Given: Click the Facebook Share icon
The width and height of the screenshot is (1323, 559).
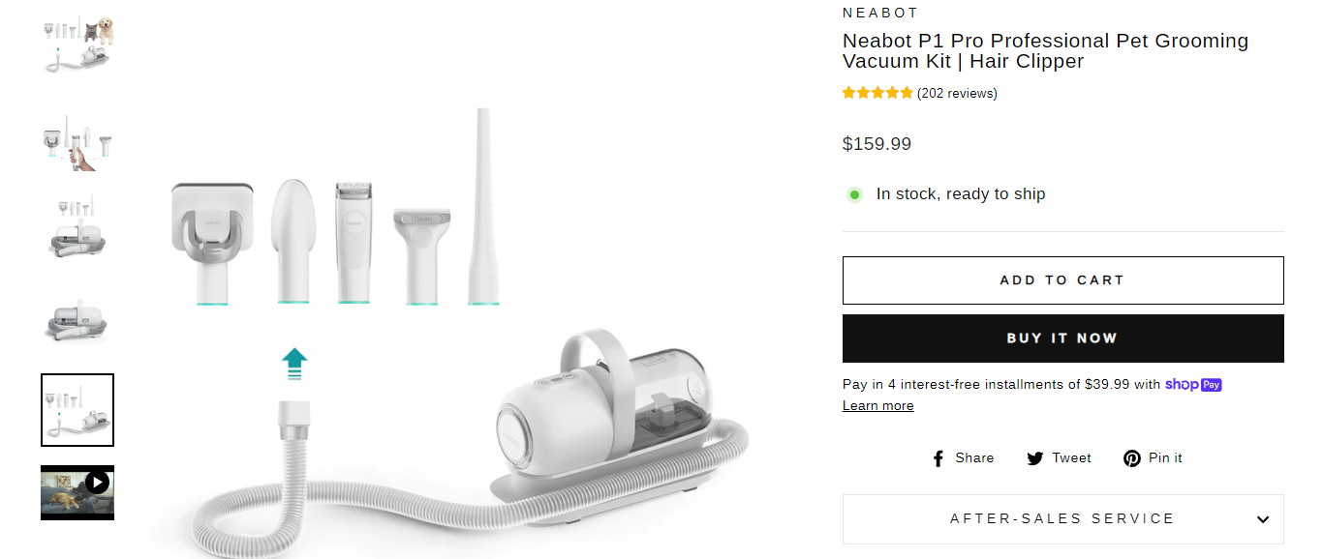Looking at the screenshot, I should tap(938, 458).
